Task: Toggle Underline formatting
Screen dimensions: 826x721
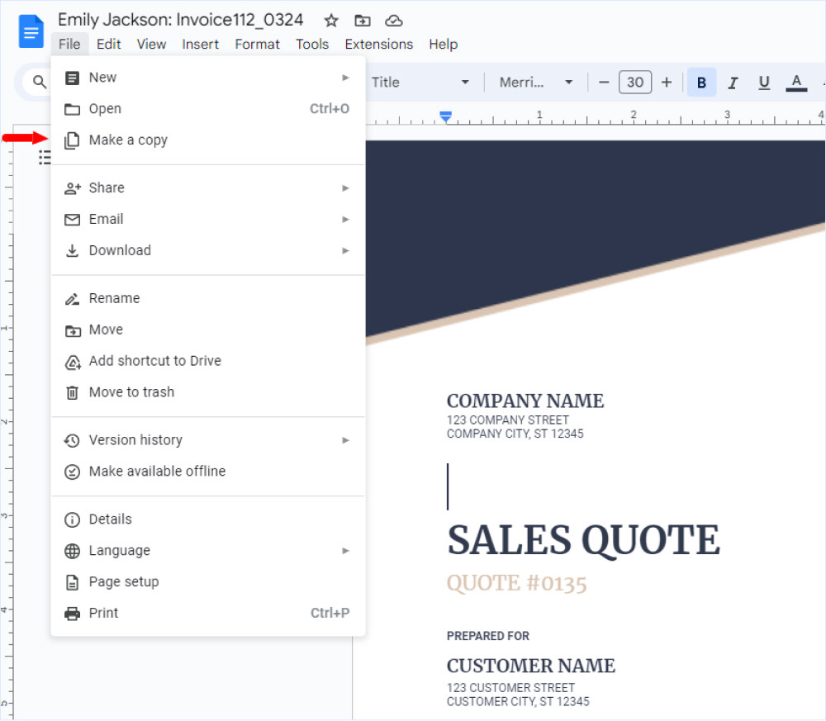Action: coord(764,82)
